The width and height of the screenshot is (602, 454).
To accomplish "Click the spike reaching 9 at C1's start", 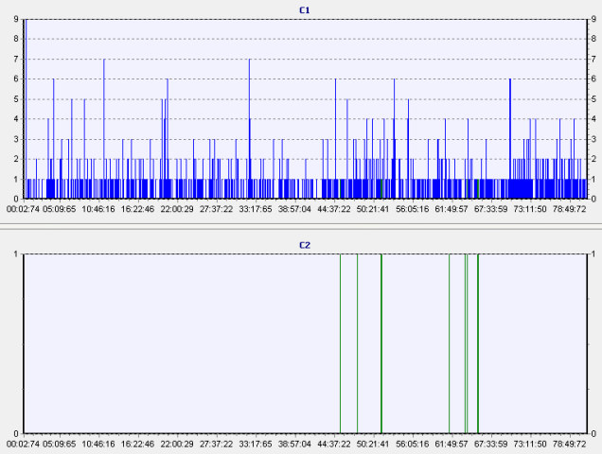I will click(x=26, y=109).
